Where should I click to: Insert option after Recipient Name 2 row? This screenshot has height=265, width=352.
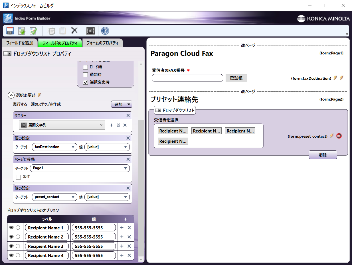point(122,237)
